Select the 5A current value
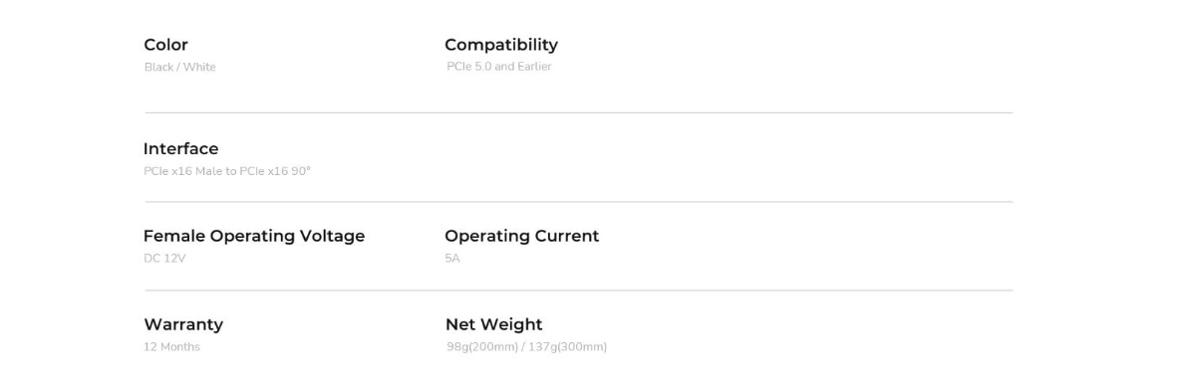1181x387 pixels. 451,259
